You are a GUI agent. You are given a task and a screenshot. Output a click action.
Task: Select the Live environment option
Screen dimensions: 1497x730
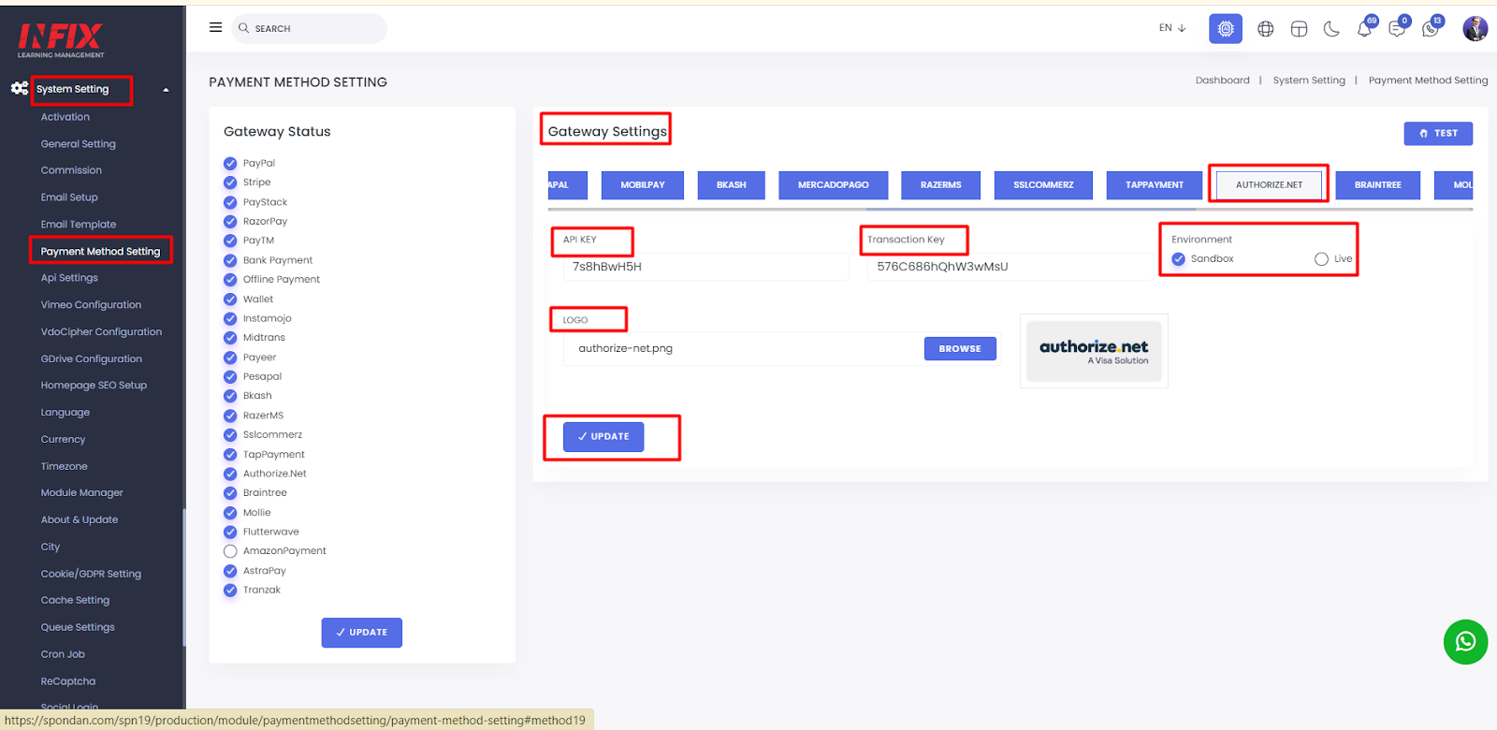click(1321, 259)
